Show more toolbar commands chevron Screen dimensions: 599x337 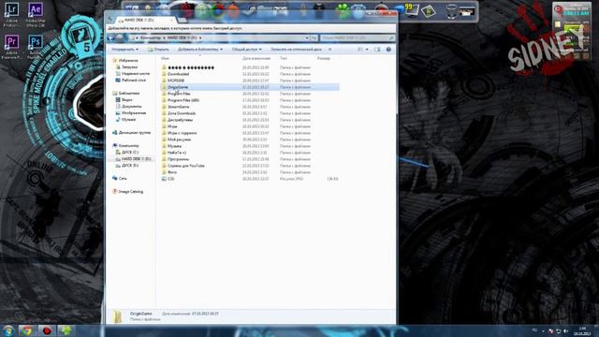point(330,50)
